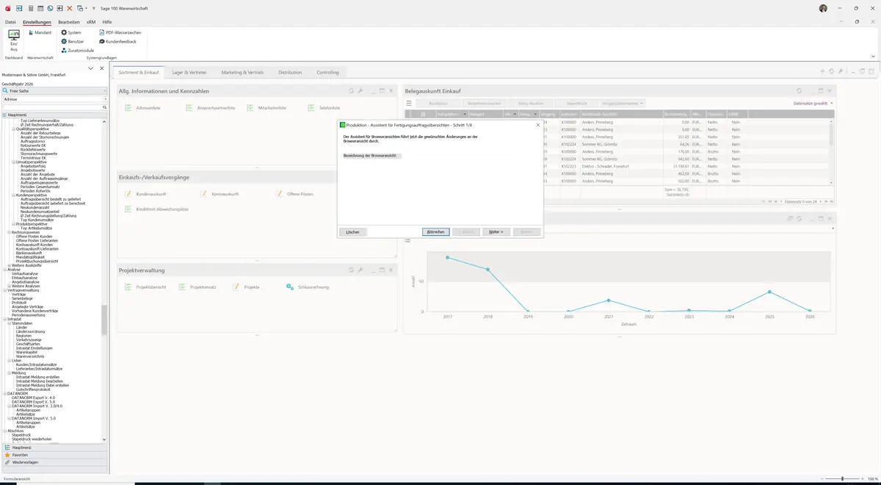Open Schlussrechnung shortcut
The height and width of the screenshot is (485, 881).
point(308,287)
